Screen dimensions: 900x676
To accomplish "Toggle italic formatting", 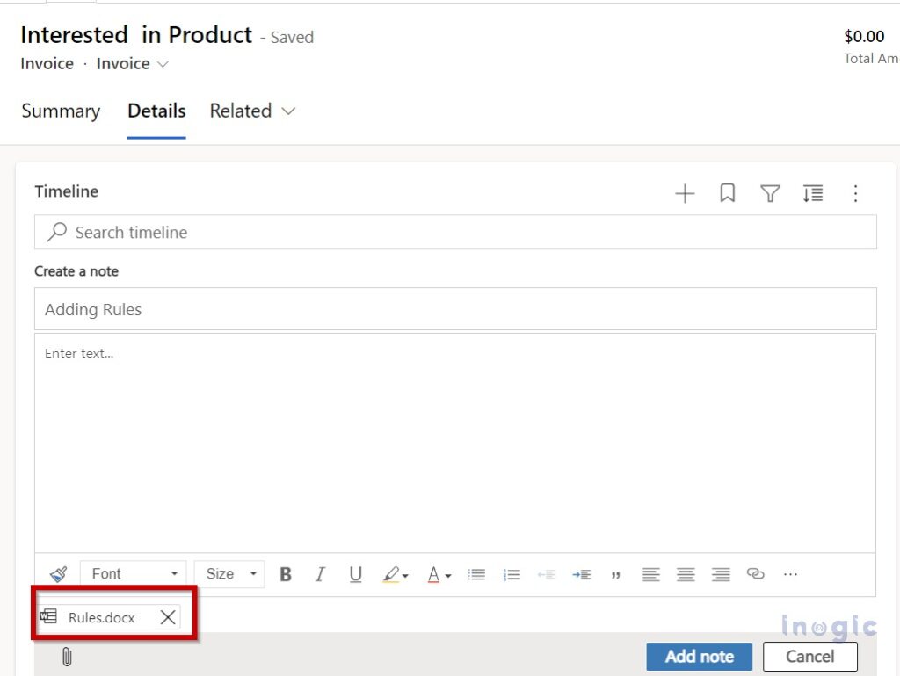I will [x=320, y=573].
